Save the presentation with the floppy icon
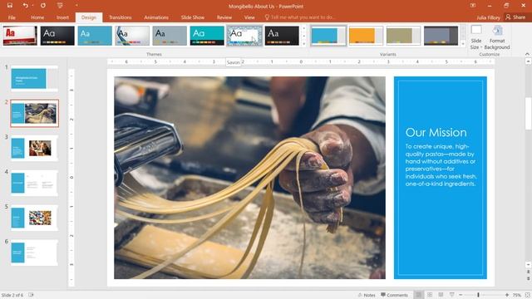Image resolution: width=532 pixels, height=299 pixels. click(x=9, y=6)
